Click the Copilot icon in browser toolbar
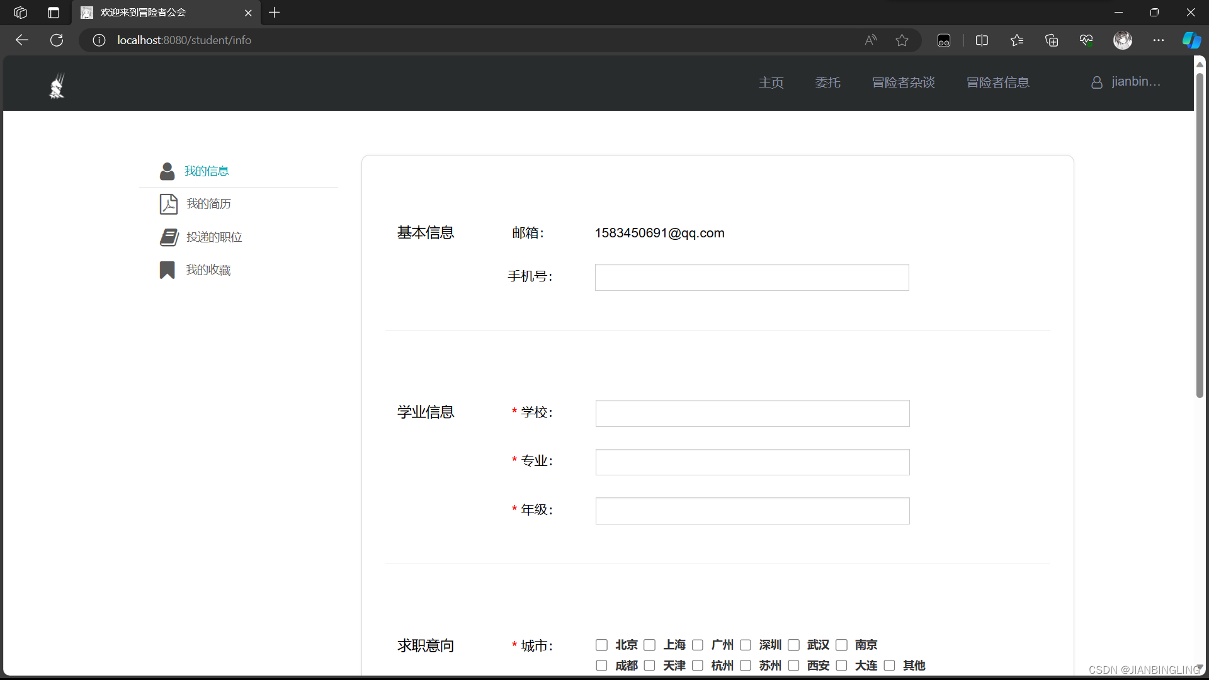This screenshot has width=1209, height=680. tap(1191, 40)
